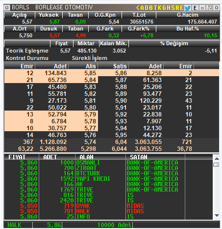Select the INFO buyer trade row
The width and height of the screenshot is (222, 229).
[x=108, y=217]
